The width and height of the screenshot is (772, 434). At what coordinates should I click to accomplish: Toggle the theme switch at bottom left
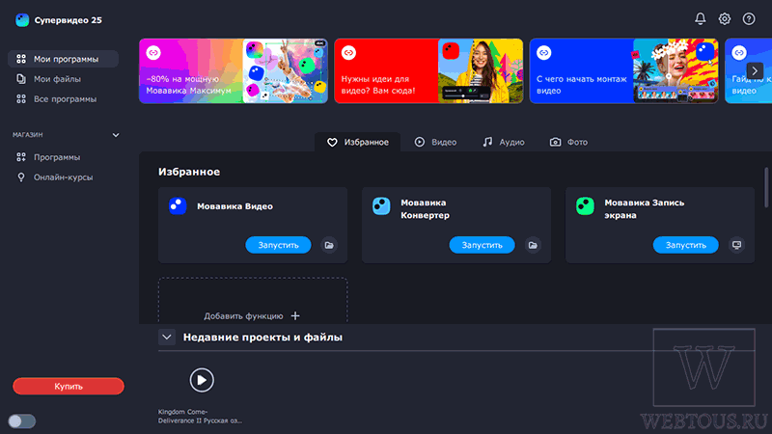21,421
